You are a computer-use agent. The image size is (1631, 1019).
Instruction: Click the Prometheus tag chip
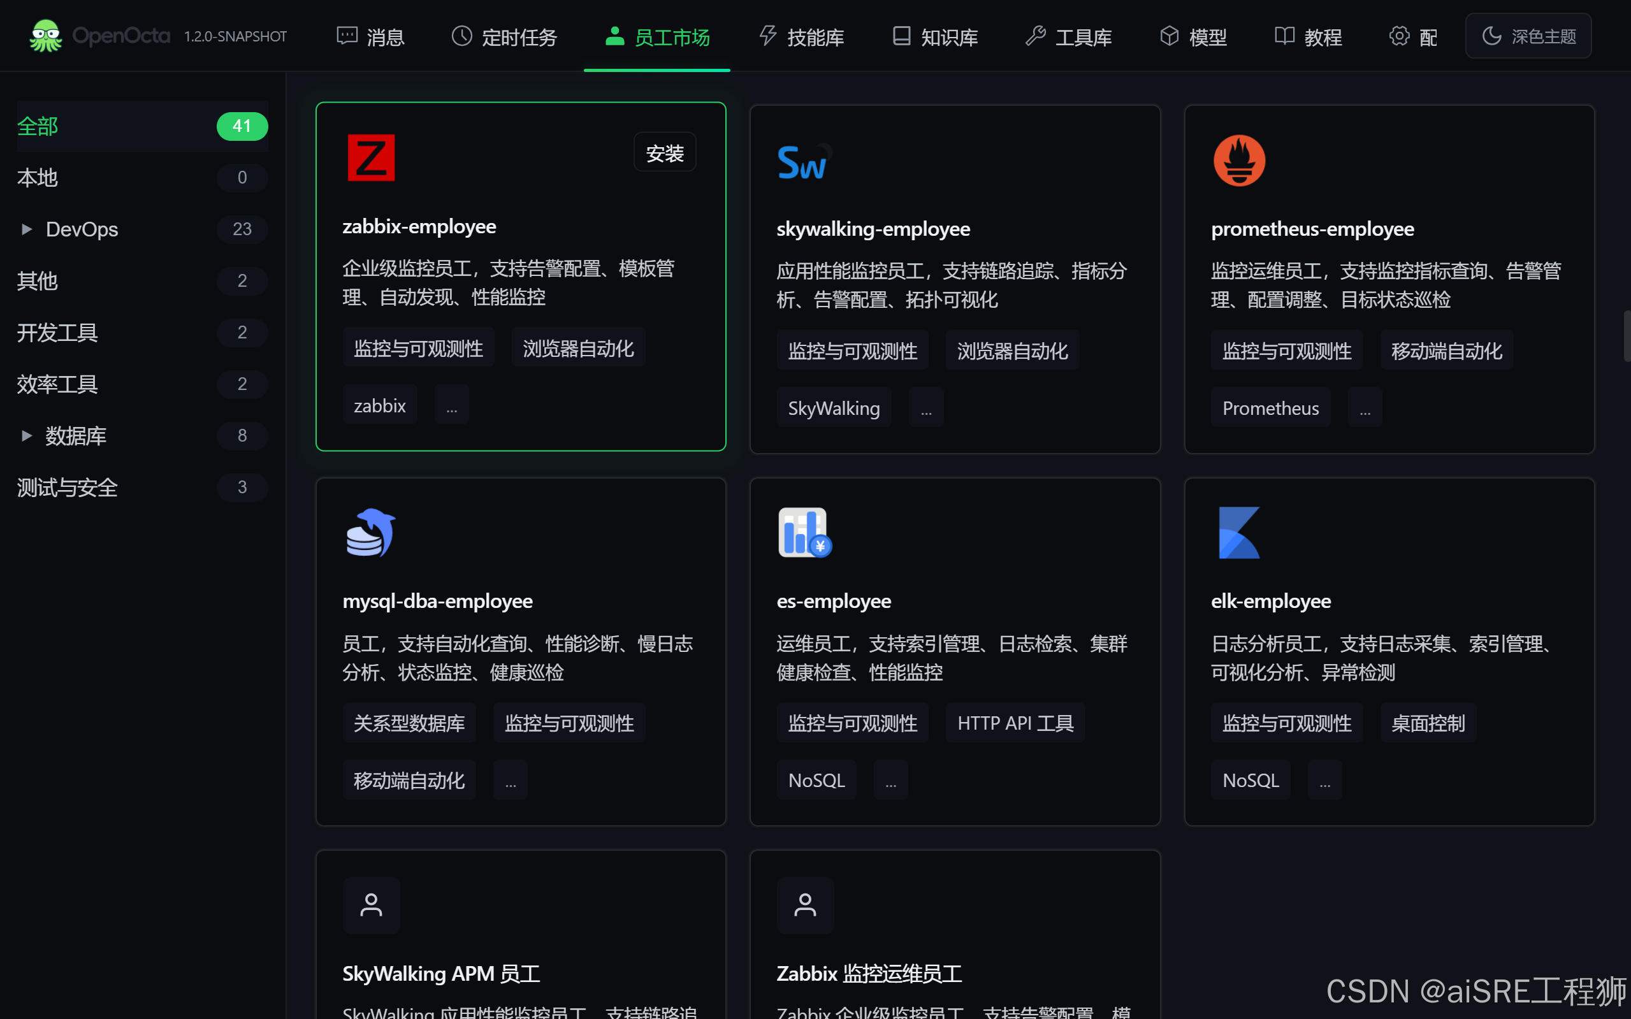tap(1270, 408)
